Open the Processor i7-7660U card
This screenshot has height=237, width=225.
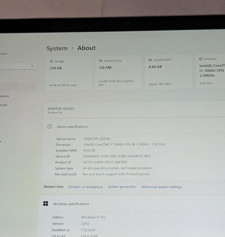pos(211,71)
